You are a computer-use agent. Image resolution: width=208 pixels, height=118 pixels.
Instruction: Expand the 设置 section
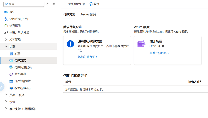click(x=6, y=102)
